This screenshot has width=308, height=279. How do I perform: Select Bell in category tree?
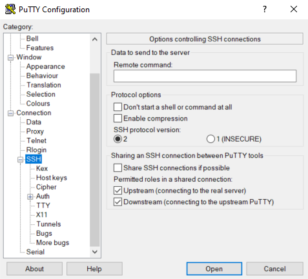[x=32, y=39]
